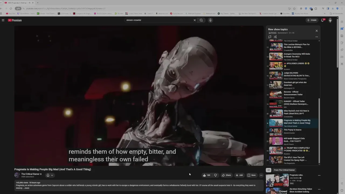Open YouTube notifications bell

coord(323,20)
